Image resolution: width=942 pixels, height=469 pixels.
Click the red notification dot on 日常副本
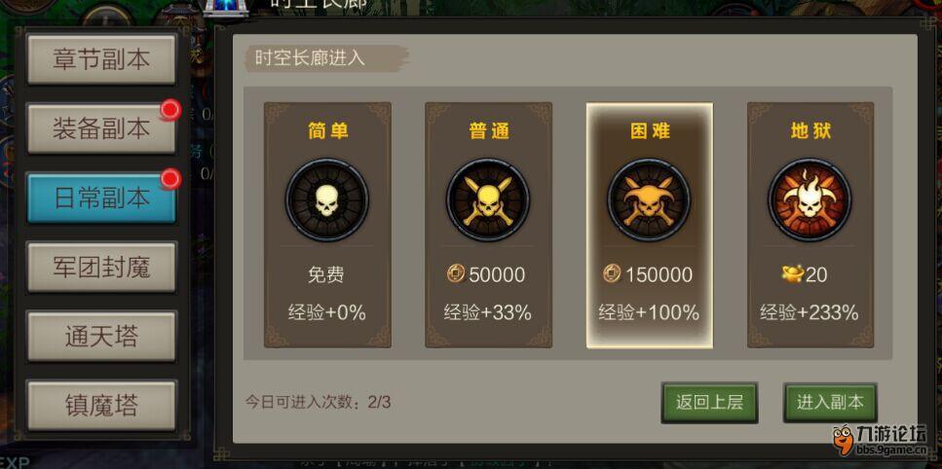pos(170,179)
